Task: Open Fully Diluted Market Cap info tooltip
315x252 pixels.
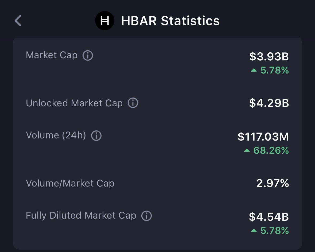Action: pyautogui.click(x=146, y=216)
